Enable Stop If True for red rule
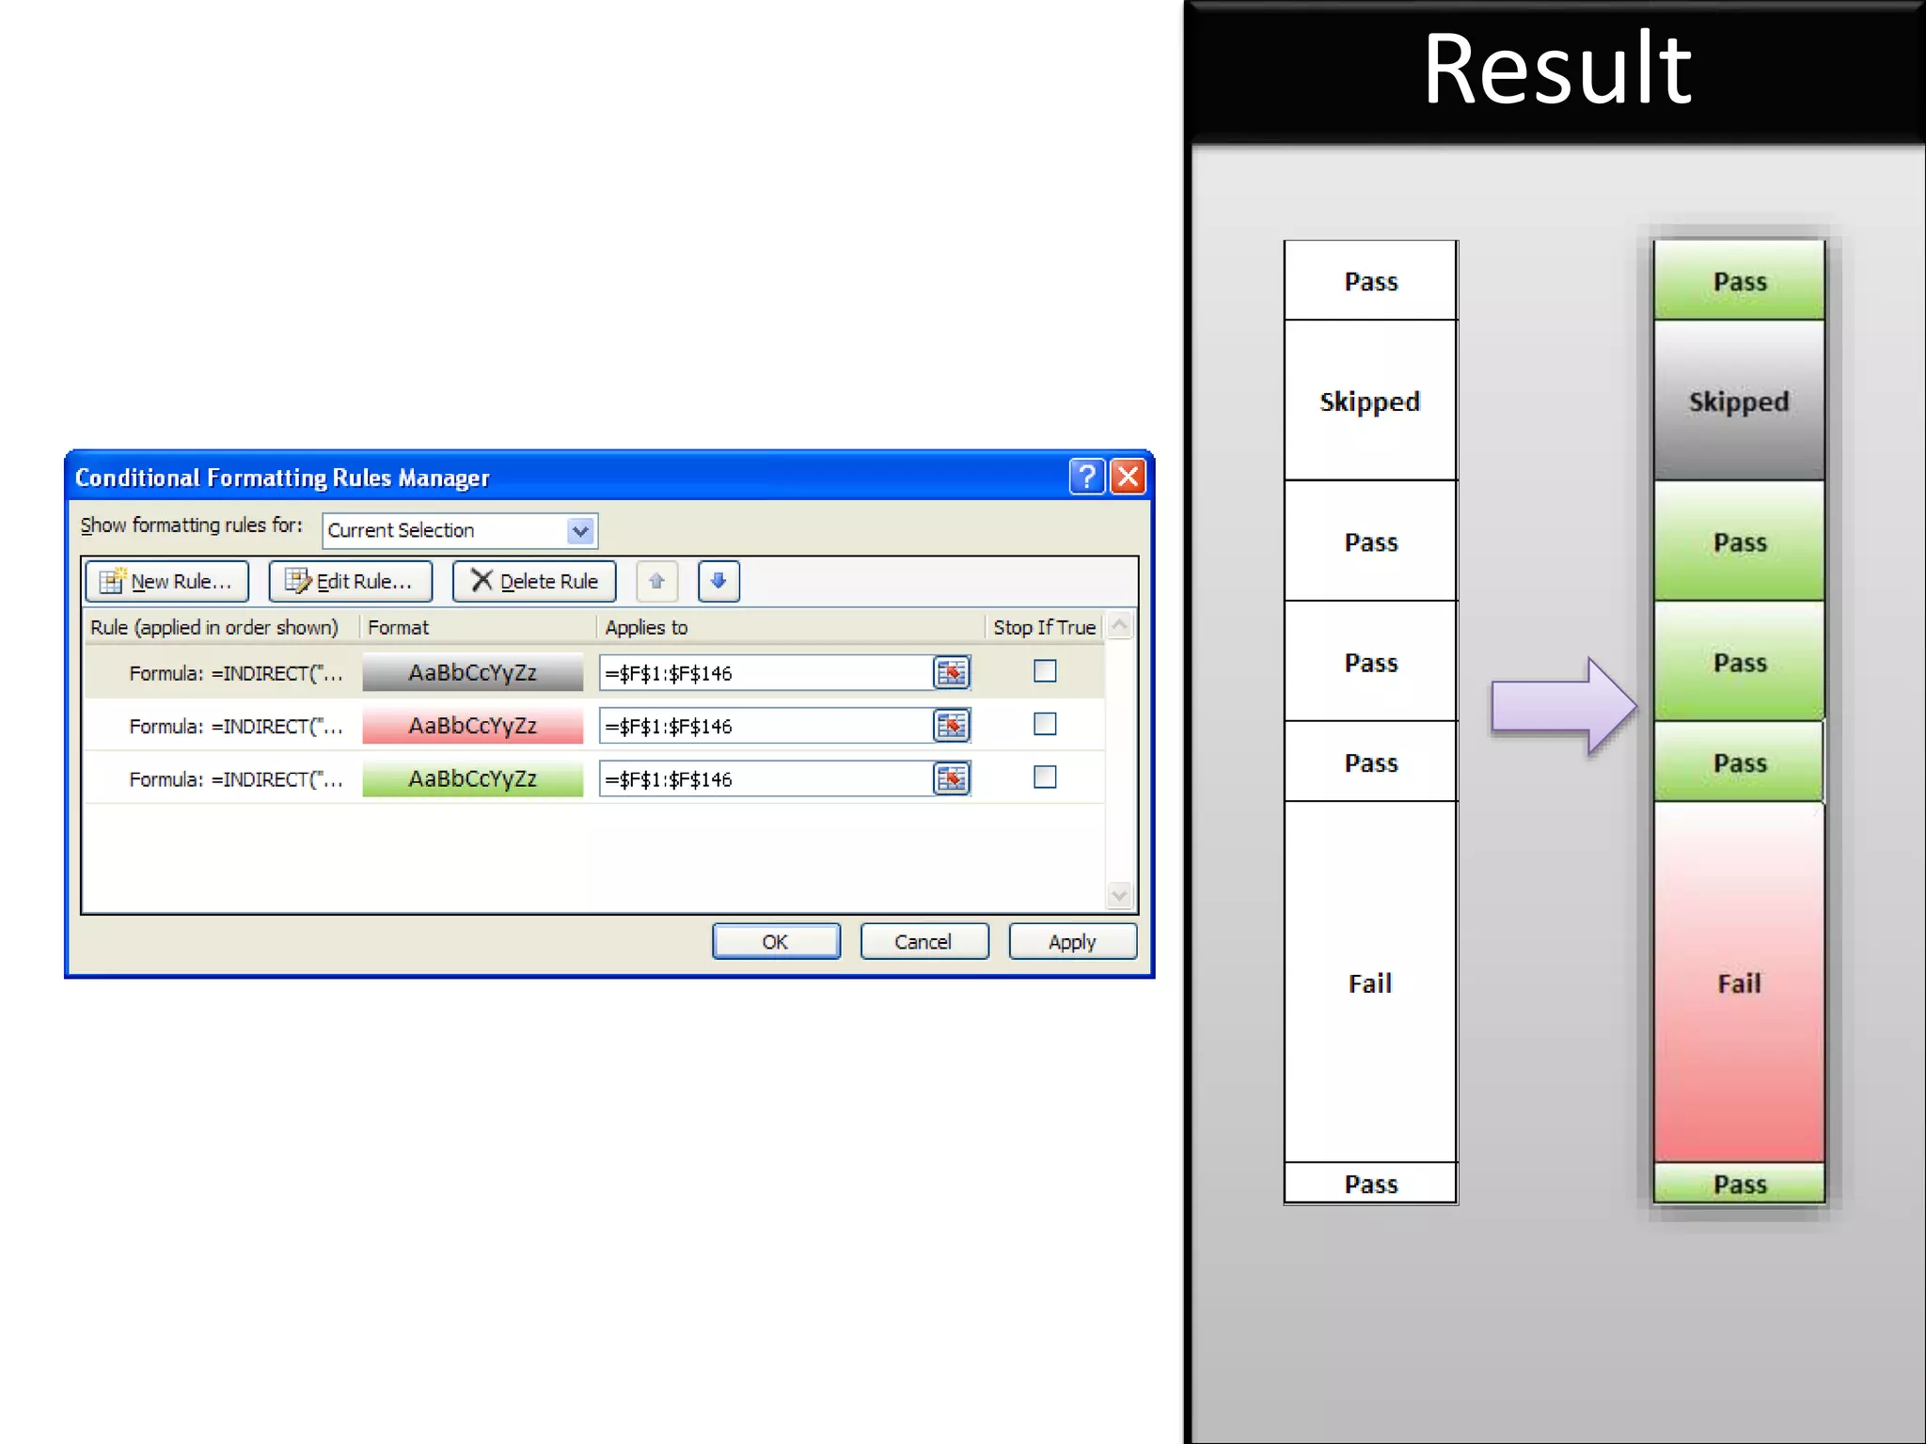Screen dimensions: 1926x1444 click(x=1045, y=724)
